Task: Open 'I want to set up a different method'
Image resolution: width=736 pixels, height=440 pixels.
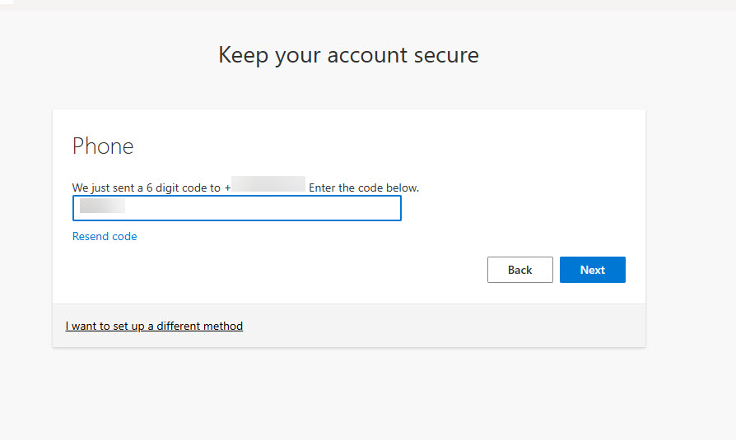Action: [x=154, y=326]
